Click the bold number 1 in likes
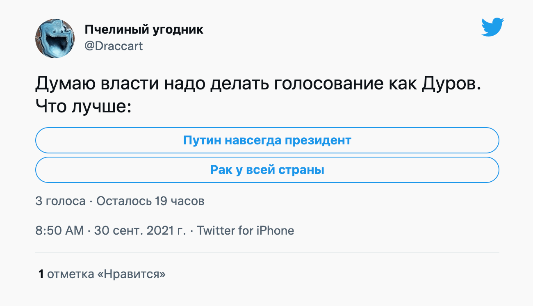533x306 pixels. (41, 274)
